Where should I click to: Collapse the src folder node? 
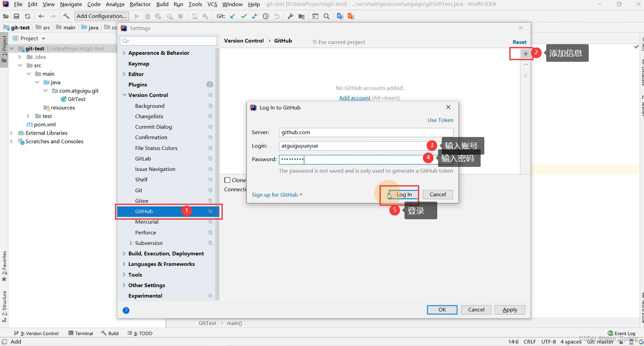pyautogui.click(x=20, y=65)
